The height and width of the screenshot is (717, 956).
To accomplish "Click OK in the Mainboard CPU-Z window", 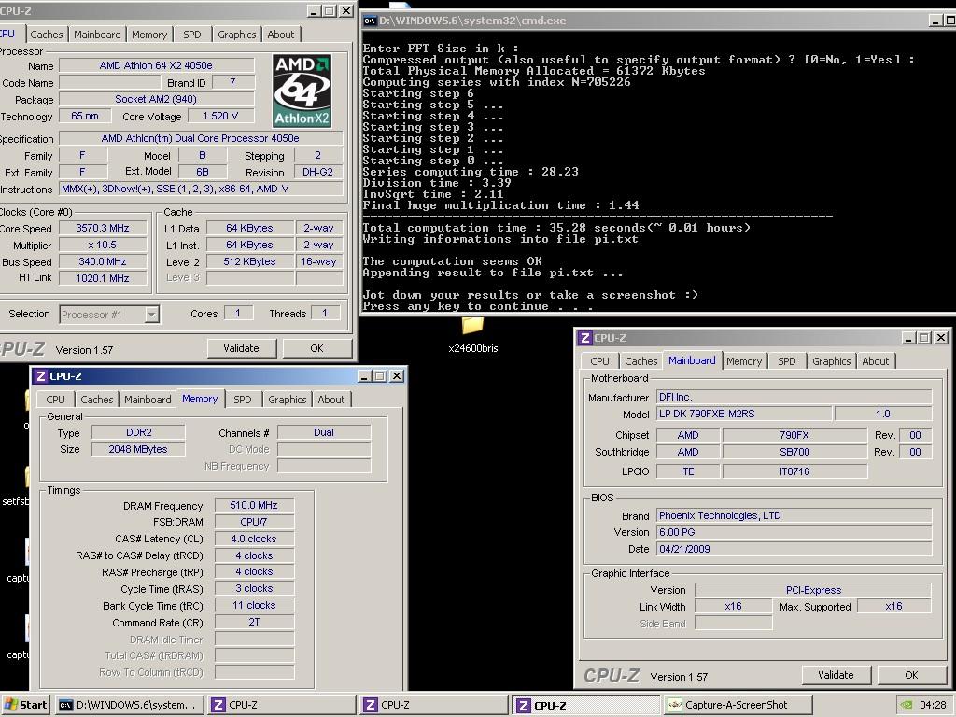I will coord(911,675).
